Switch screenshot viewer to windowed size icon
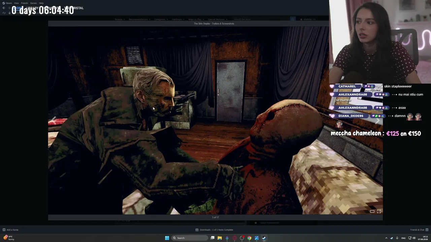Image resolution: width=431 pixels, height=242 pixels. (x=372, y=211)
